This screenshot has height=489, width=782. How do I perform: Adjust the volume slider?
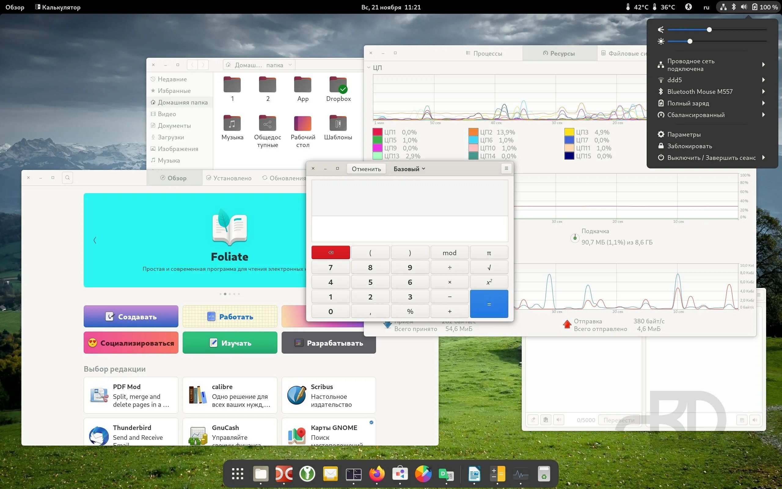point(709,30)
